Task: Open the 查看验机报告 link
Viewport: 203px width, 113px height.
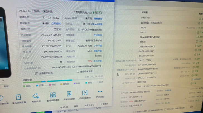Action: tap(46, 73)
